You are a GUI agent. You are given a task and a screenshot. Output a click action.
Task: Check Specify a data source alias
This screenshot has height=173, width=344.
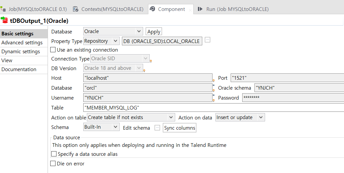[x=54, y=154]
